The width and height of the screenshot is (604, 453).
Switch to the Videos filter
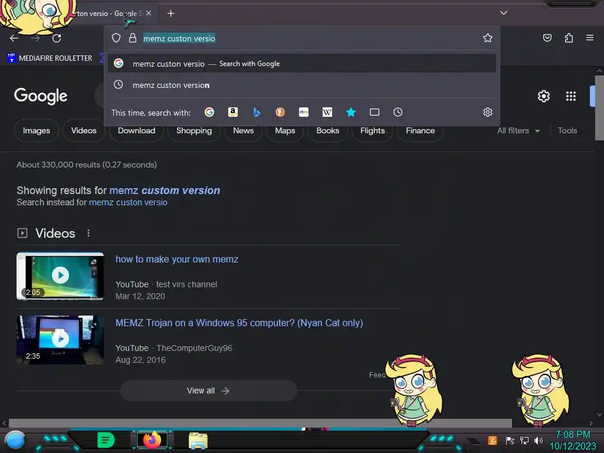pos(84,130)
